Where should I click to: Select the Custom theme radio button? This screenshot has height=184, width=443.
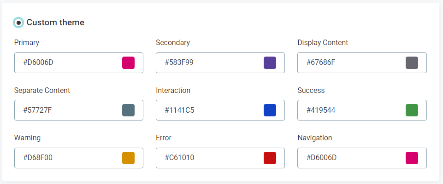click(18, 23)
